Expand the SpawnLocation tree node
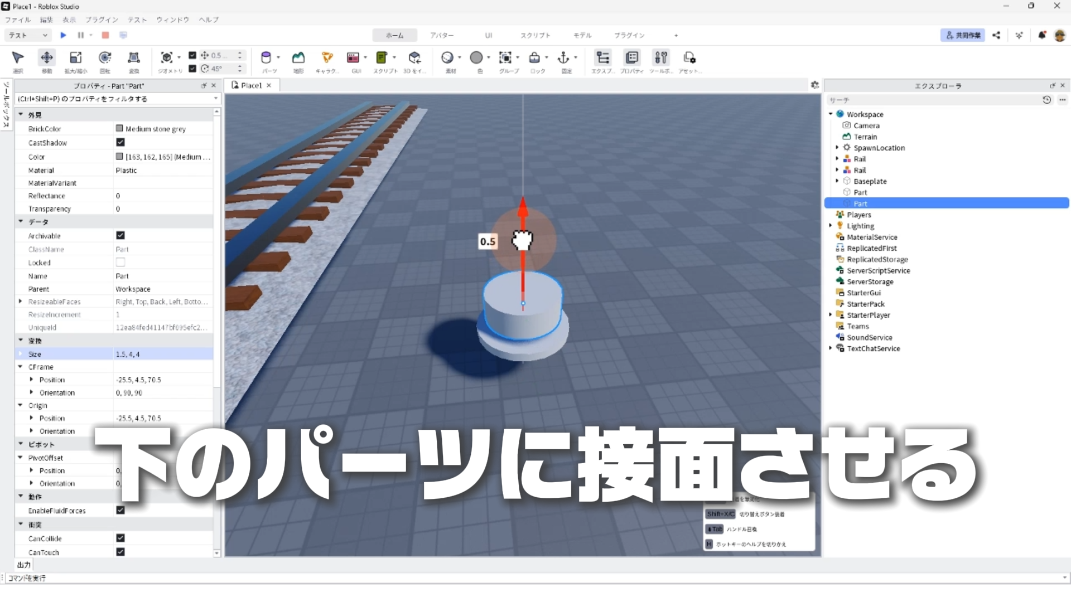This screenshot has width=1071, height=602. 837,148
